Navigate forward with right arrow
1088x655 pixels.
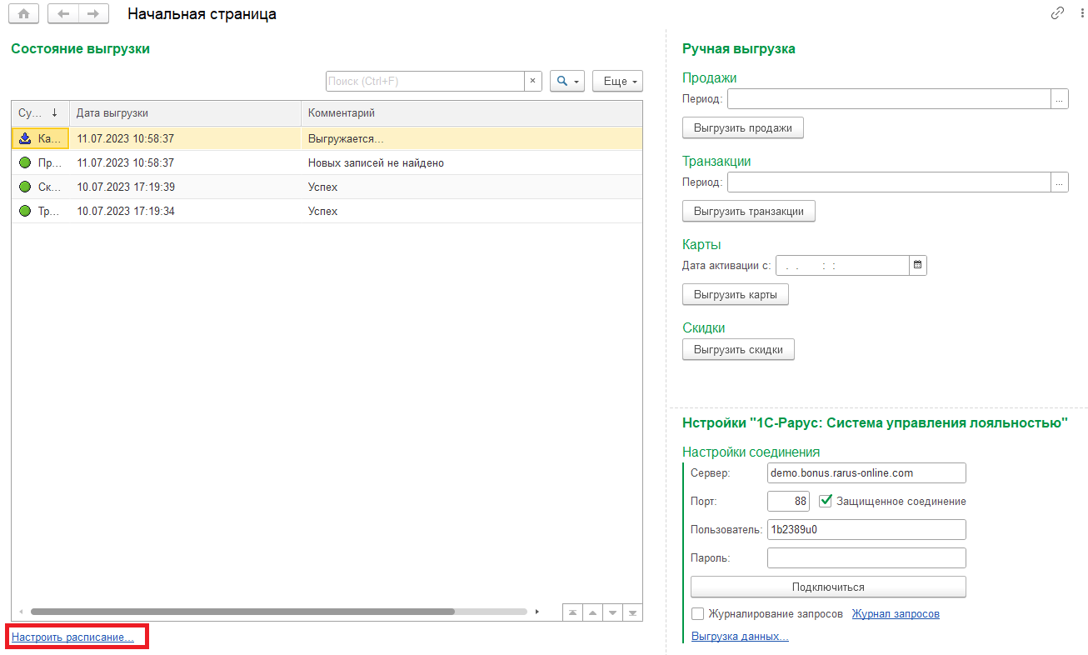(93, 14)
